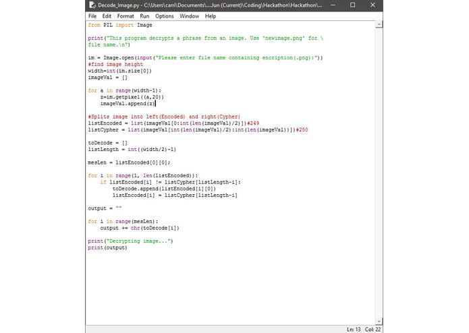The height and width of the screenshot is (333, 469).
Task: Click the line 'listLength = int((width/2)-1)'
Action: point(132,150)
